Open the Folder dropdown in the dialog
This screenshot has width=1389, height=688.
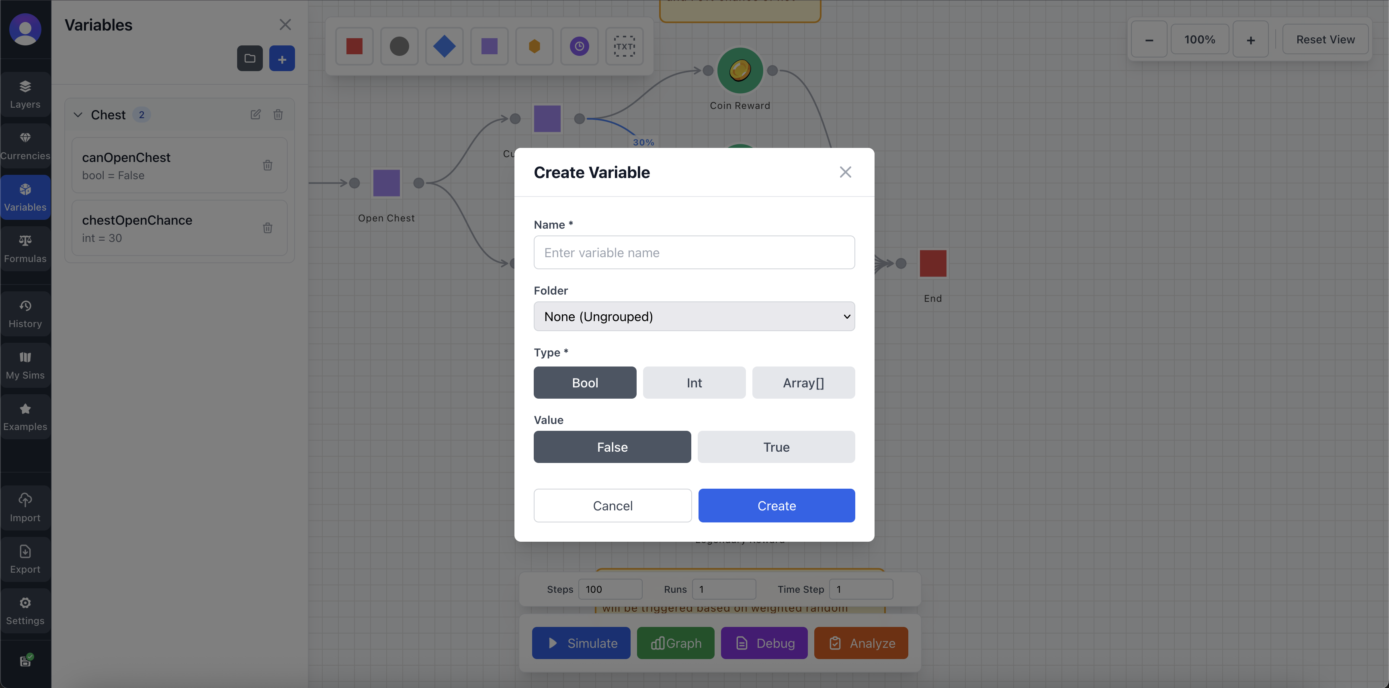pyautogui.click(x=694, y=317)
